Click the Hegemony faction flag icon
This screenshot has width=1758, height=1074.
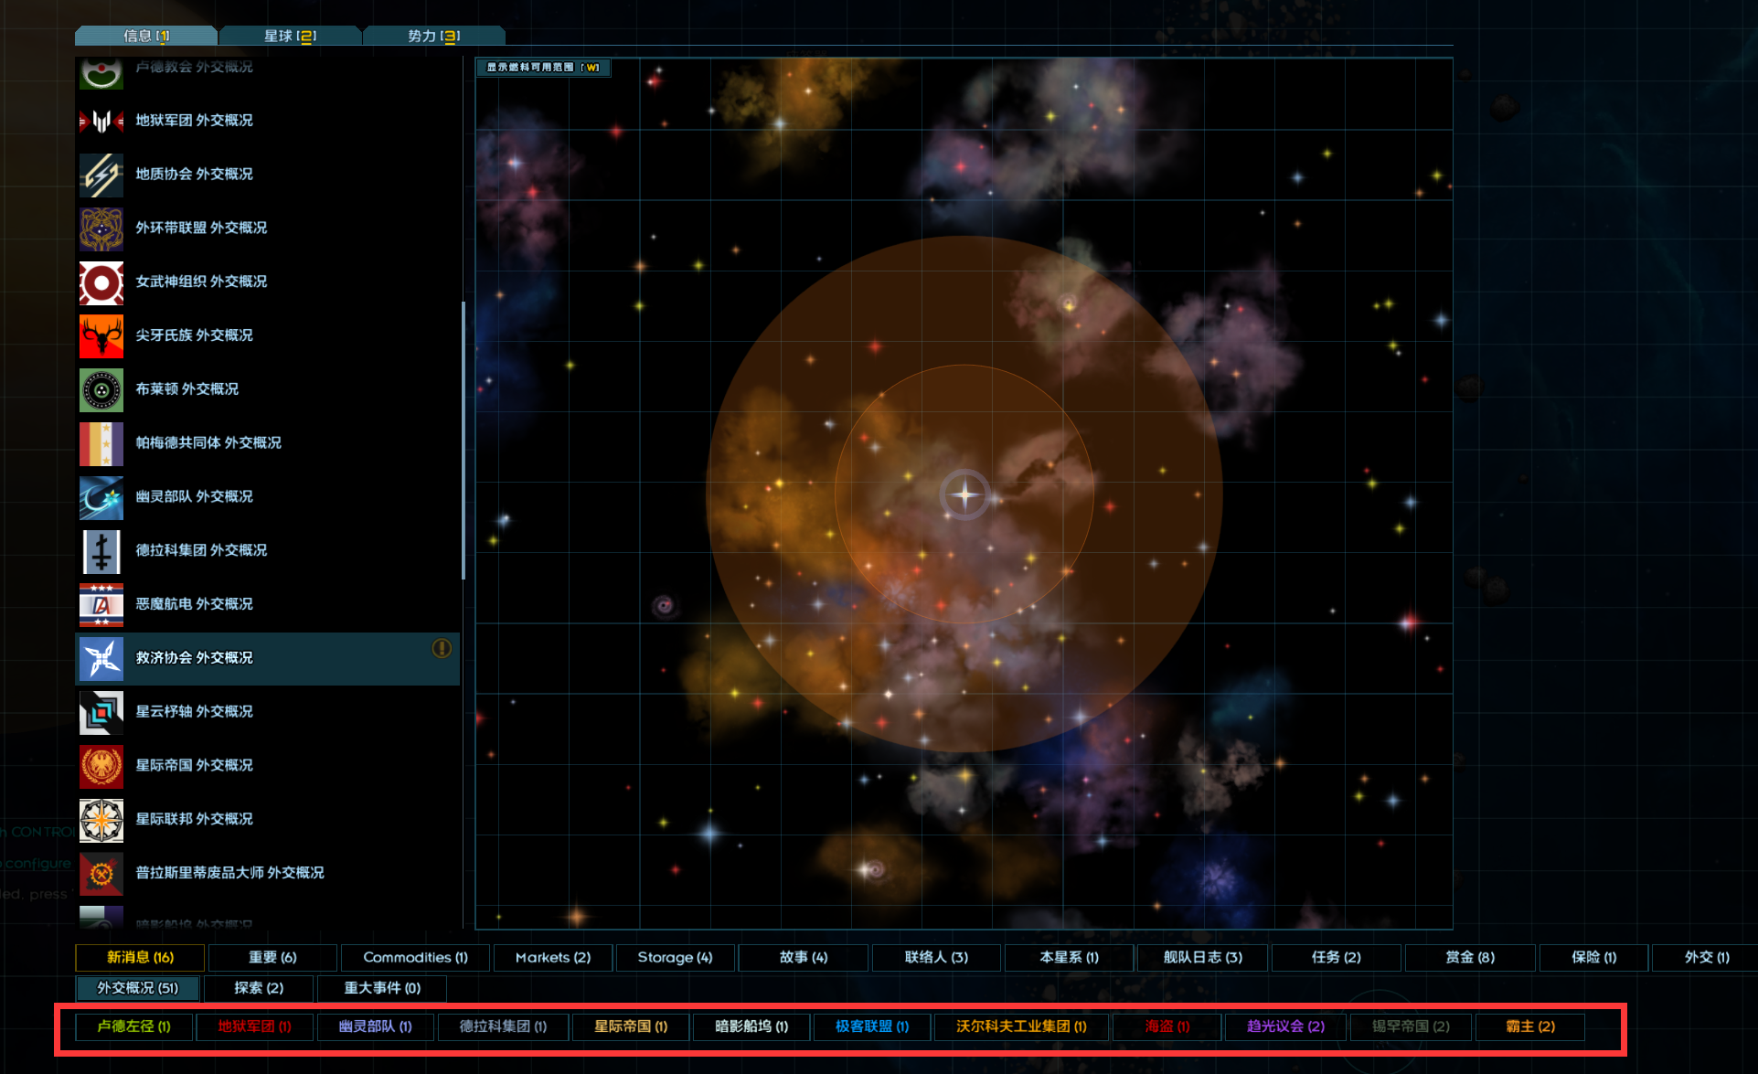click(101, 766)
